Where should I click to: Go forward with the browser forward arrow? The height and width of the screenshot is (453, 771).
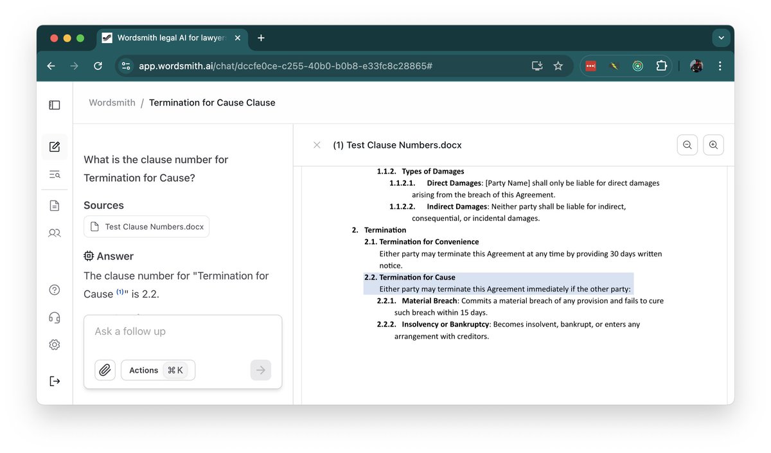tap(75, 66)
